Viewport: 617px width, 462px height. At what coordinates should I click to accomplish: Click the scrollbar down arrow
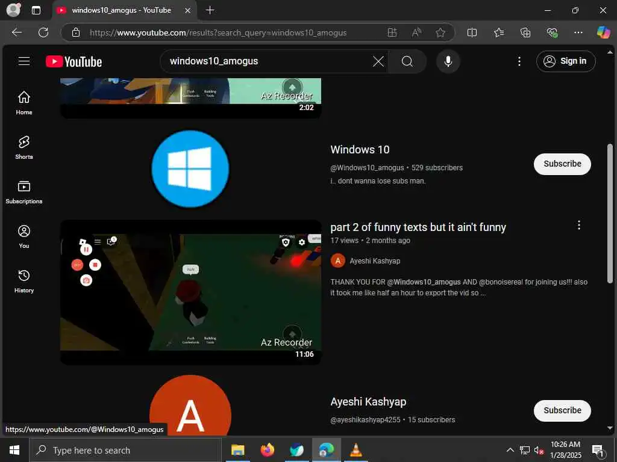click(610, 428)
